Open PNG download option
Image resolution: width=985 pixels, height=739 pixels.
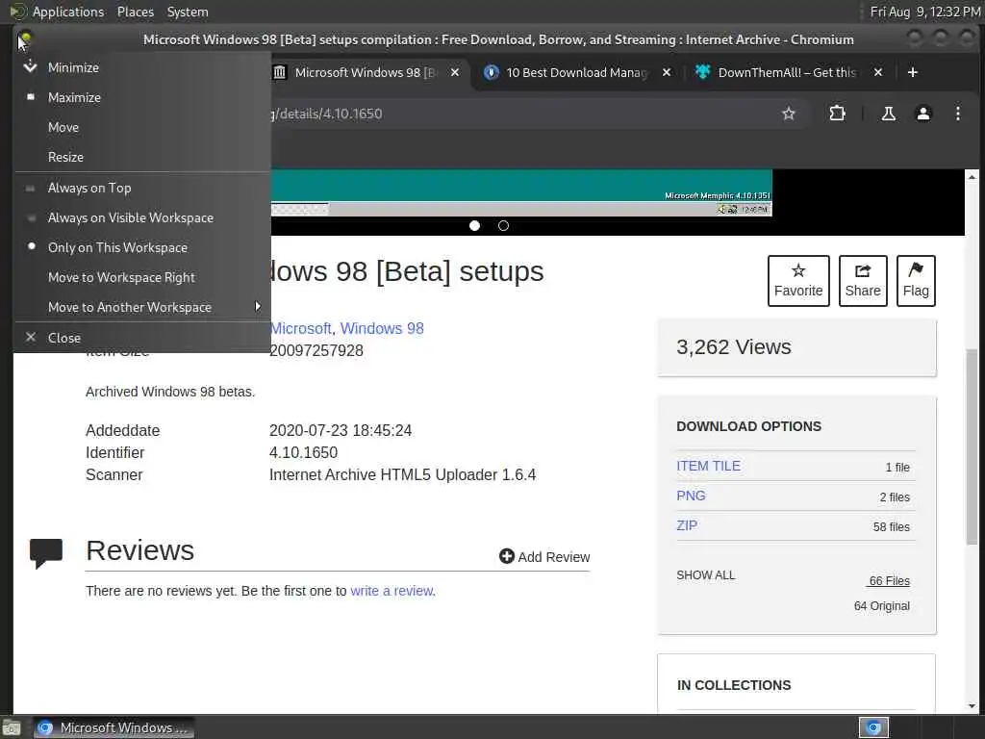[691, 496]
